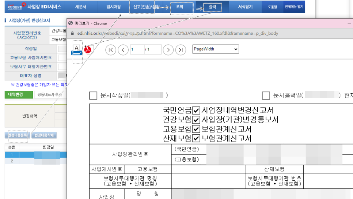Click the 서식닫기 menu
353x199 pixels.
click(x=245, y=7)
